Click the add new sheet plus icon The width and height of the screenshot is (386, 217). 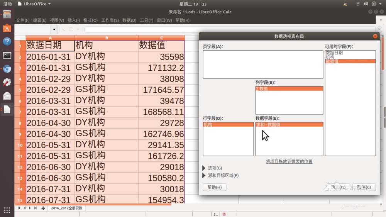pos(43,208)
